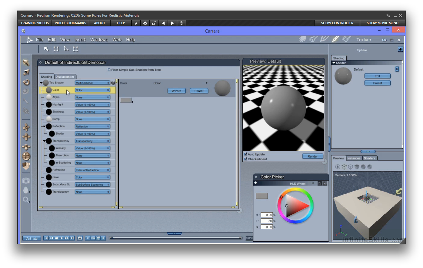Toggle HD/SD video quality icon
Viewport: 423px width, 268px height.
click(182, 23)
